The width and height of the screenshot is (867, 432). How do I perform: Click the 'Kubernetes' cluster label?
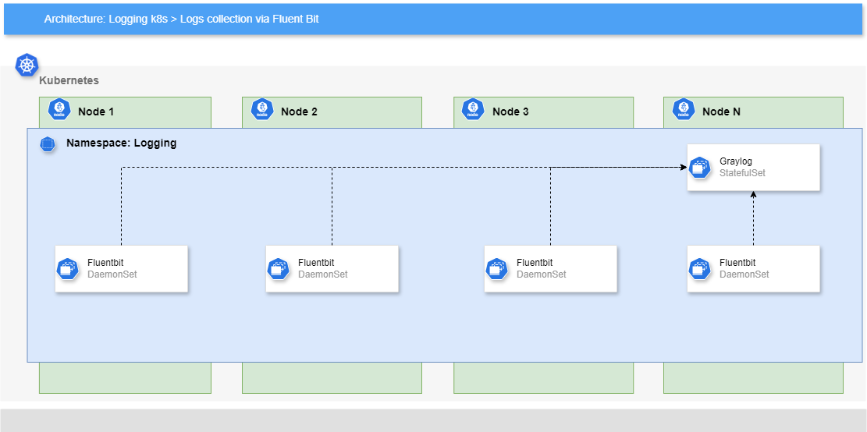click(69, 80)
